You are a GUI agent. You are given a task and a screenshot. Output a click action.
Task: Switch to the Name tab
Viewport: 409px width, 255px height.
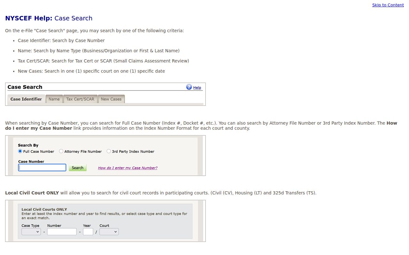[54, 99]
